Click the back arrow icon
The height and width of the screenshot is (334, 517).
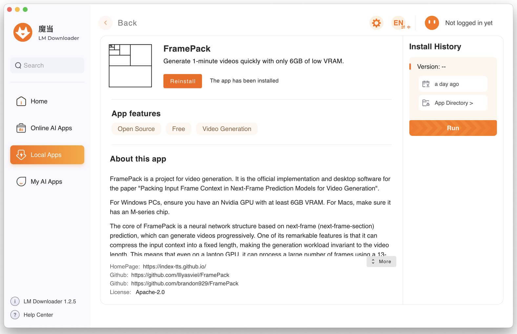(106, 23)
